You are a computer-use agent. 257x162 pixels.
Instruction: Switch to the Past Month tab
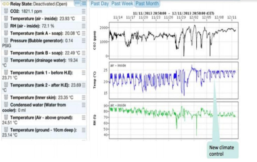click(147, 4)
